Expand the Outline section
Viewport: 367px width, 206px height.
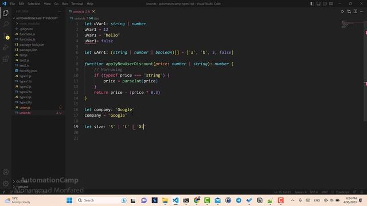[x=22, y=181]
